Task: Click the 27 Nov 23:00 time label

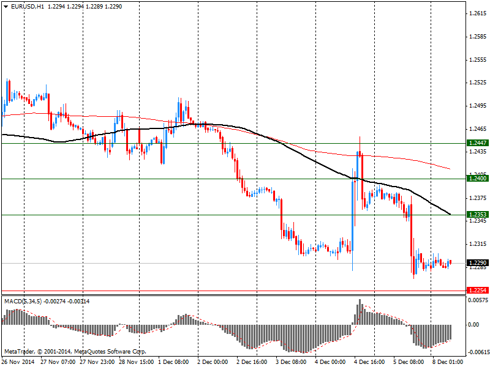Action: click(x=97, y=362)
